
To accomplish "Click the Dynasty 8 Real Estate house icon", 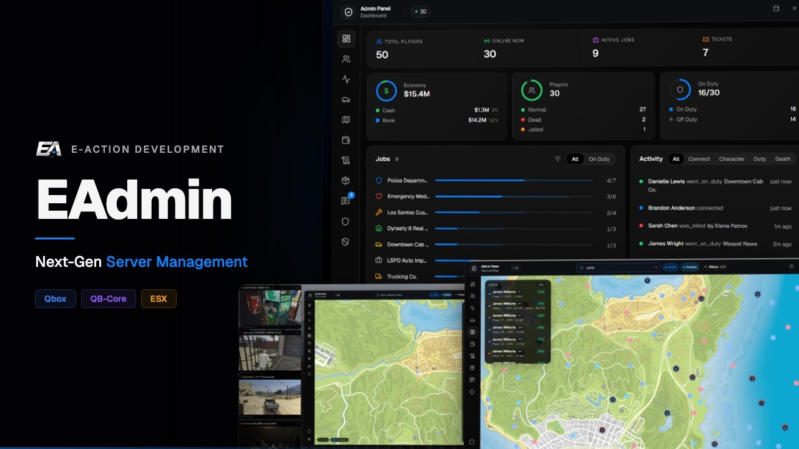I will [x=379, y=228].
